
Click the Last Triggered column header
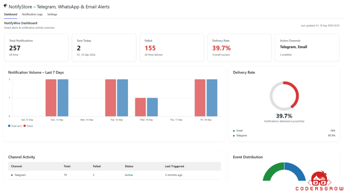[x=174, y=166]
